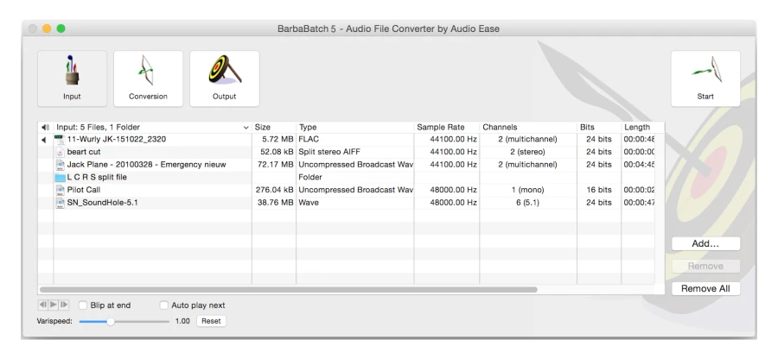Enable the Auto play next checkbox
Image resolution: width=778 pixels, height=359 pixels.
tap(163, 305)
